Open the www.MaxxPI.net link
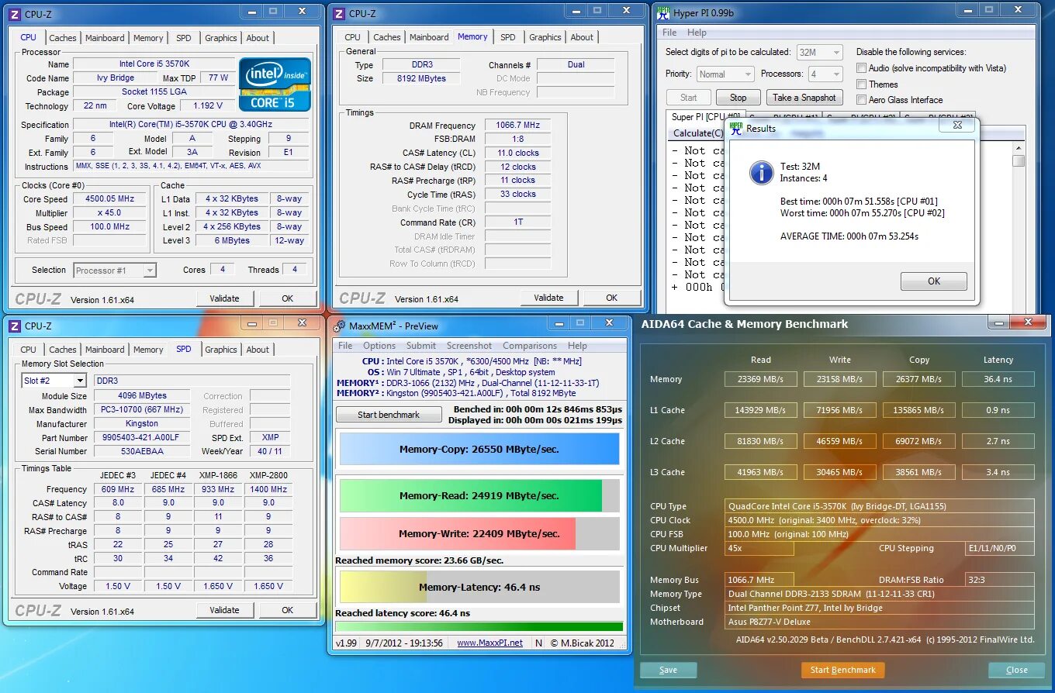Viewport: 1055px width, 693px height. (x=489, y=643)
